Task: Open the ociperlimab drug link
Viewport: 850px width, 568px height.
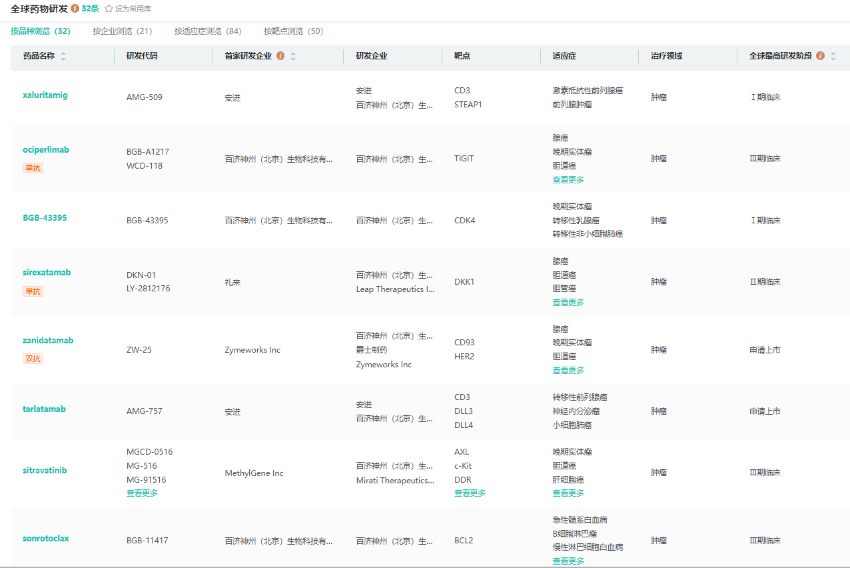Action: (46, 150)
